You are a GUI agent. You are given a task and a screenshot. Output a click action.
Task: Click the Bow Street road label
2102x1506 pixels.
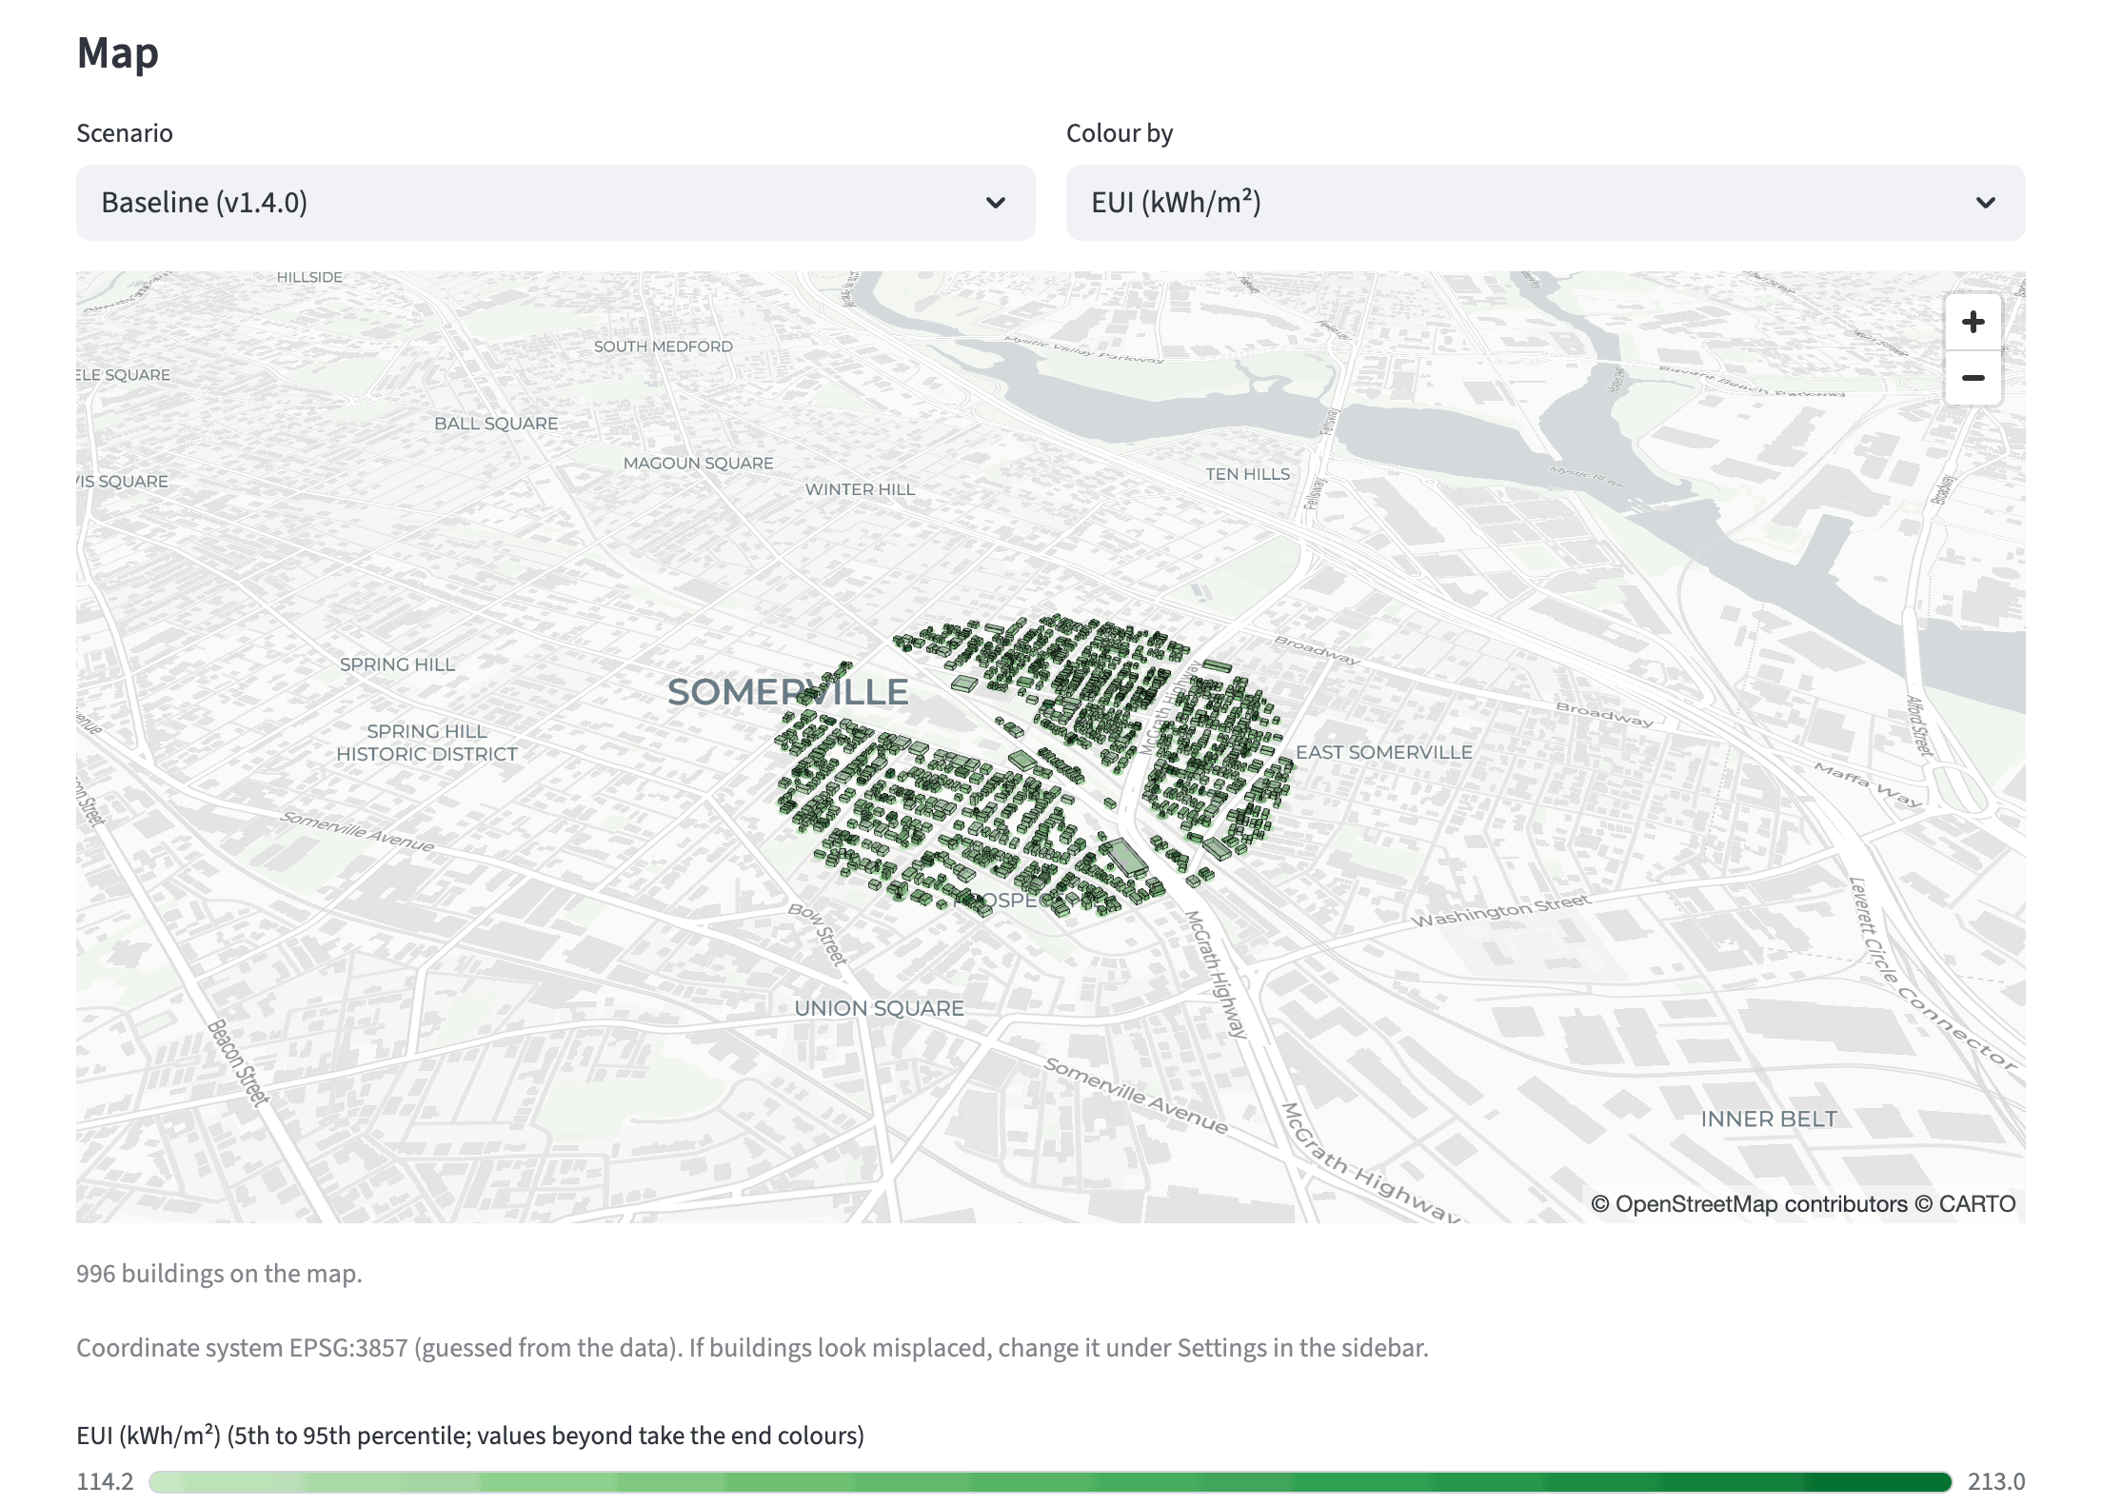click(819, 933)
